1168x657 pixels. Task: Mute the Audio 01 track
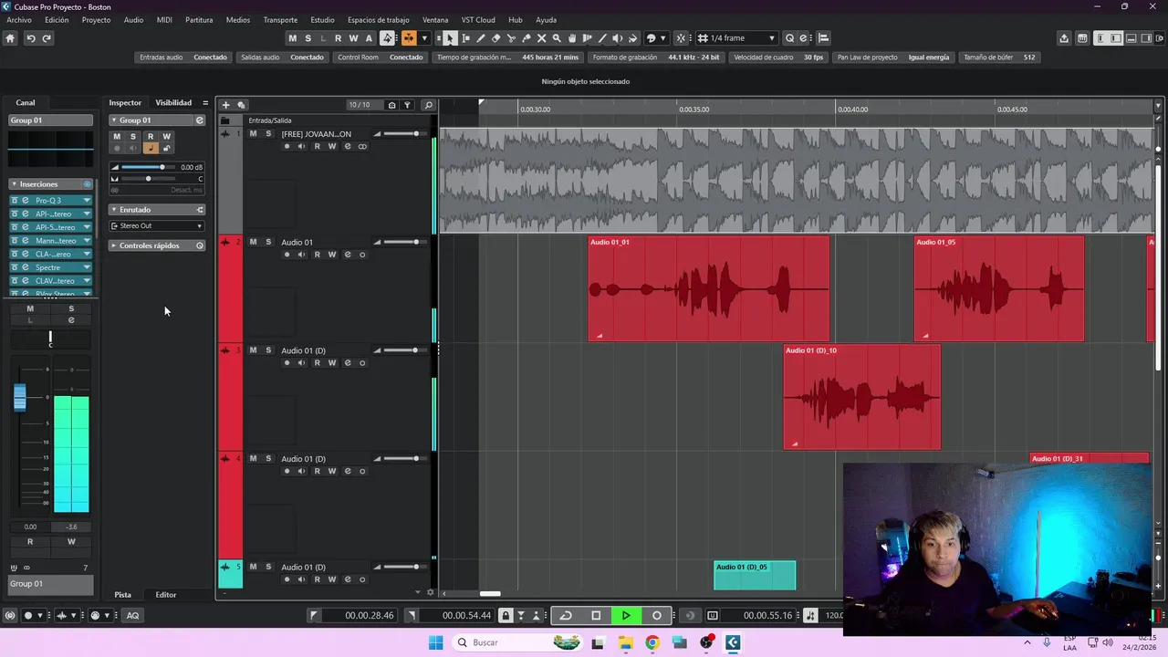coord(253,242)
